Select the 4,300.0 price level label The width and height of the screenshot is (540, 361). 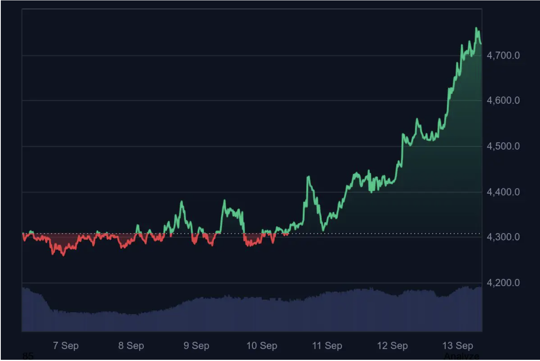click(x=503, y=237)
